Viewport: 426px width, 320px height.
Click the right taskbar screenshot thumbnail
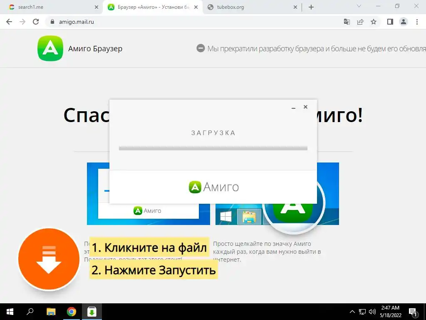tap(277, 193)
